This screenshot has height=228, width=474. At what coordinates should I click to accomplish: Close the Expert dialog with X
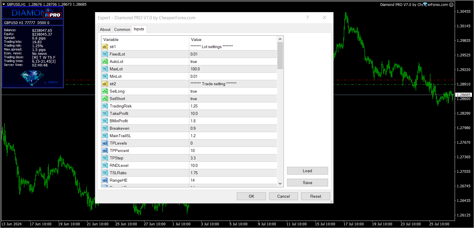pos(325,18)
